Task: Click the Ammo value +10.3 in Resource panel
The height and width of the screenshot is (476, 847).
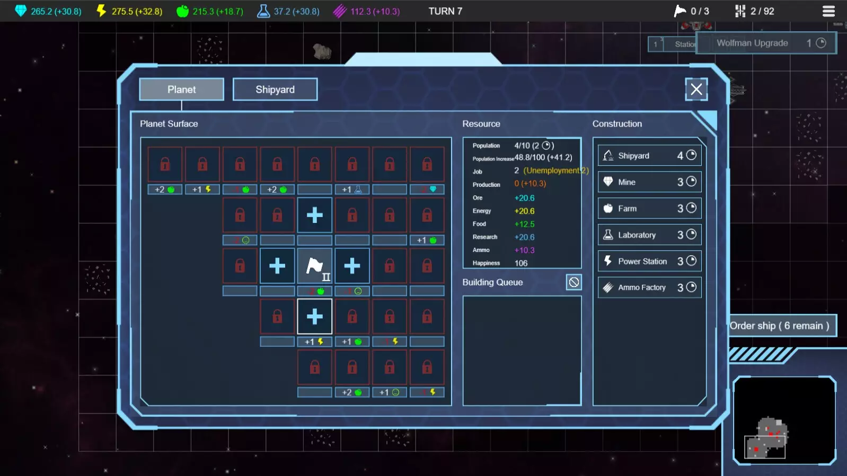Action: click(x=524, y=250)
